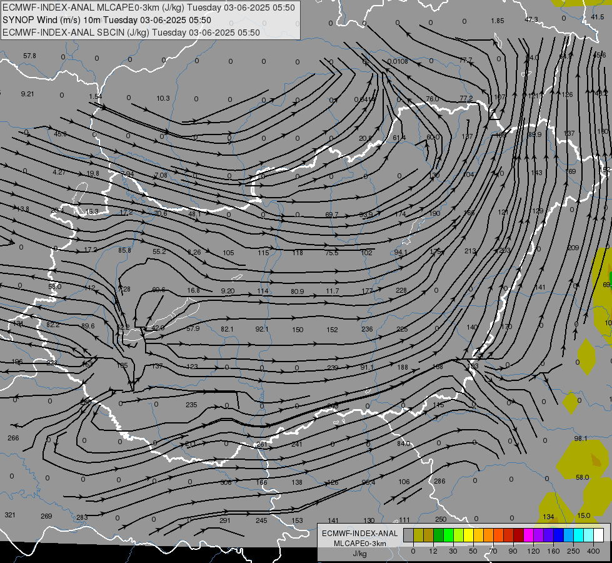This screenshot has height=563, width=612.
Task: Click the map value 11.7
Action: pyautogui.click(x=332, y=291)
